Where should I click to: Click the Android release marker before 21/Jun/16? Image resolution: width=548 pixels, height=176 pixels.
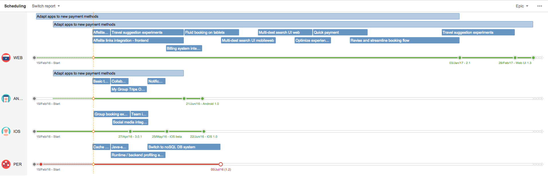tap(184, 99)
